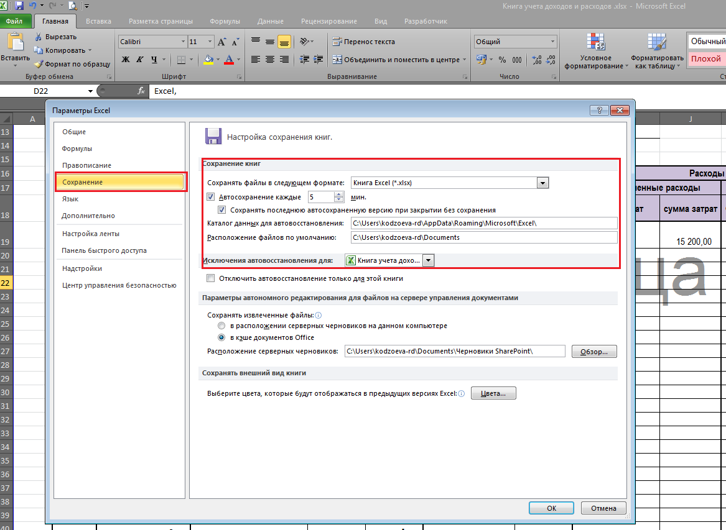Click the autosave minutes up spinner arrow
Image resolution: width=726 pixels, height=530 pixels.
coord(339,194)
